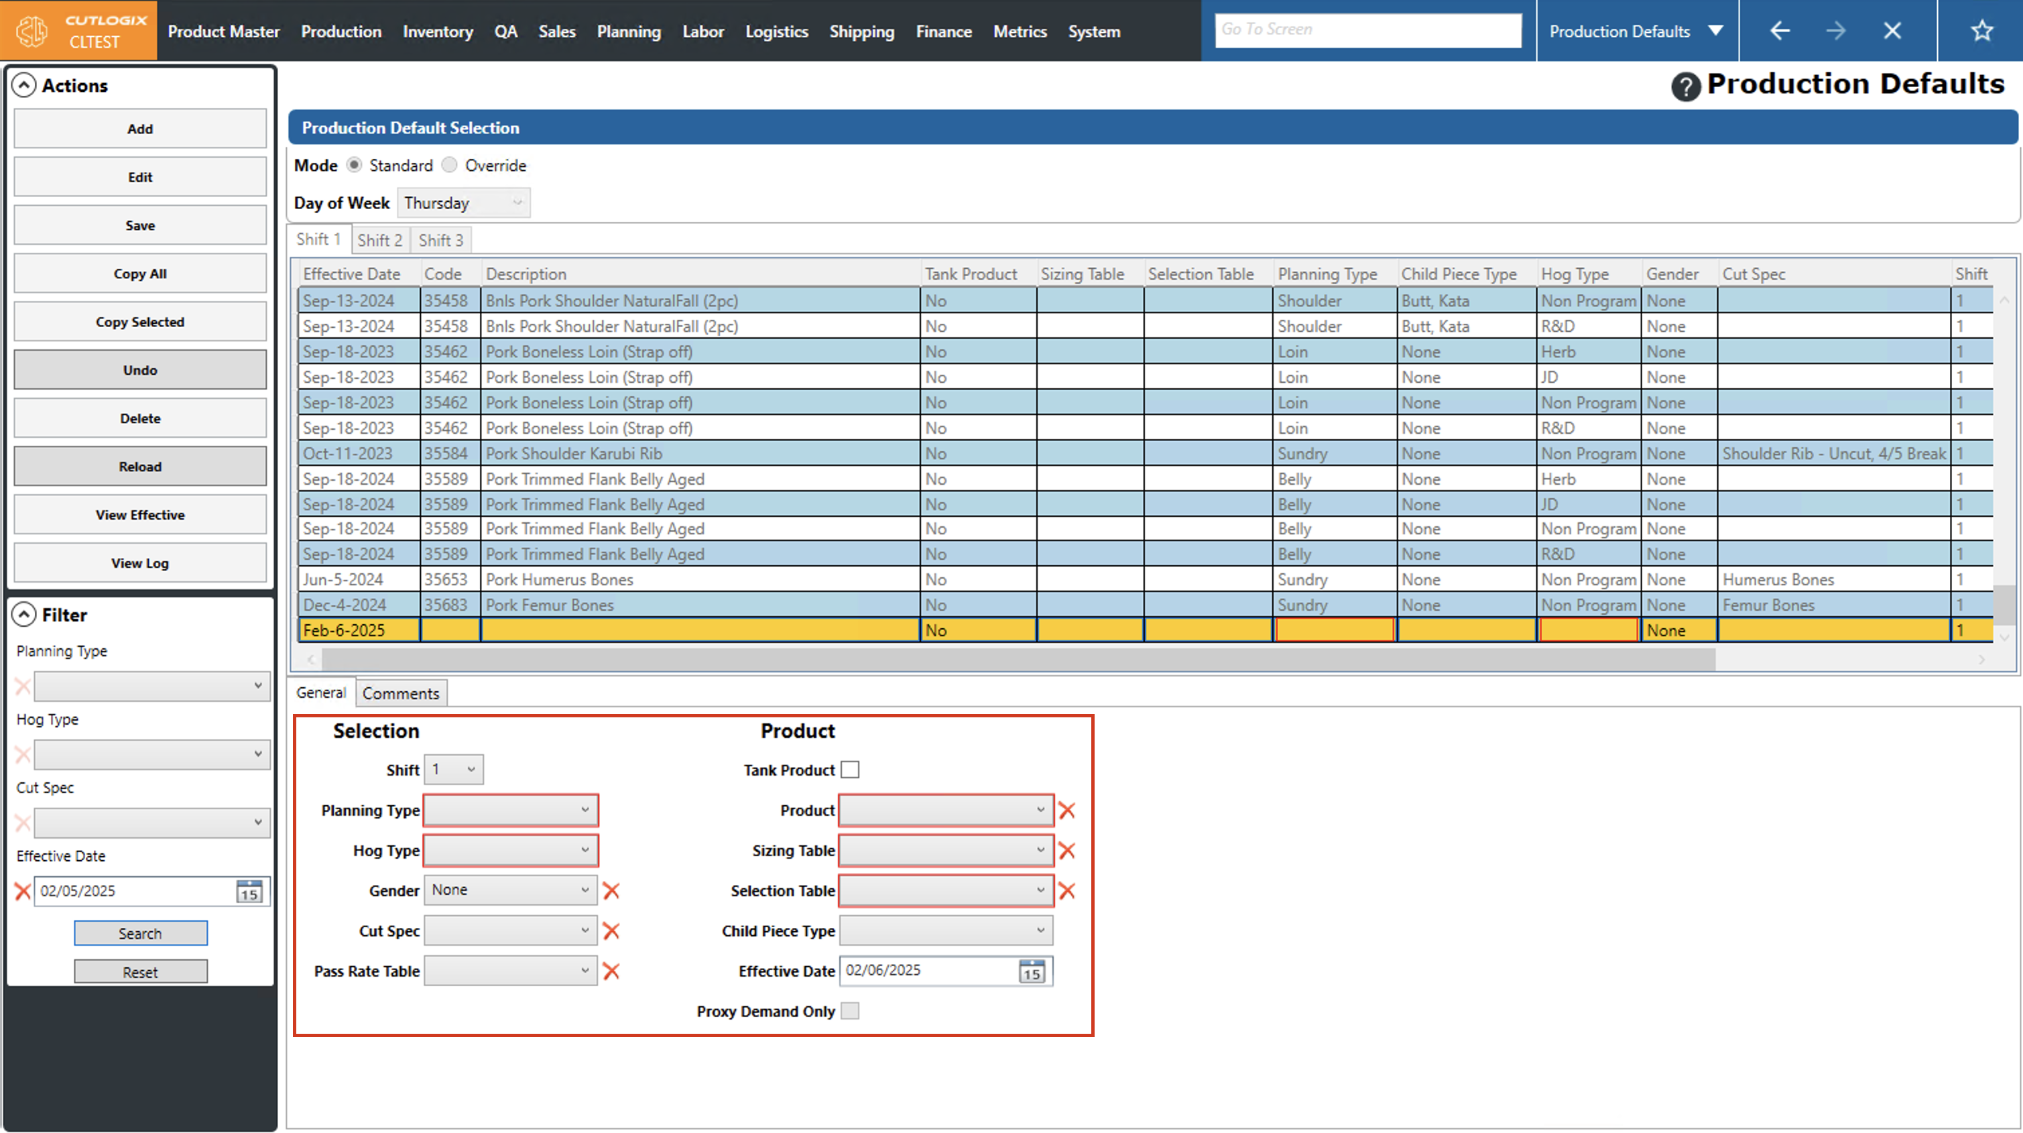Clear filter Effective Date with red X

pos(23,891)
